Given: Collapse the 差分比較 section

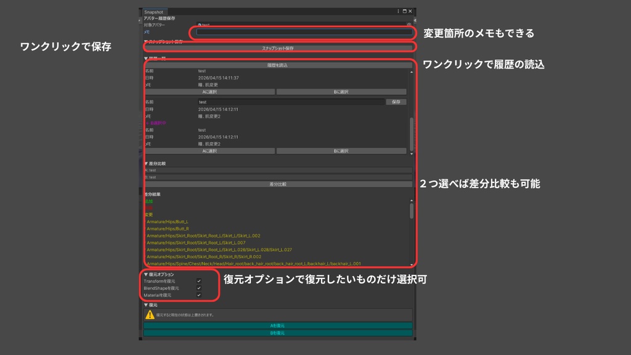Looking at the screenshot, I should [146, 162].
